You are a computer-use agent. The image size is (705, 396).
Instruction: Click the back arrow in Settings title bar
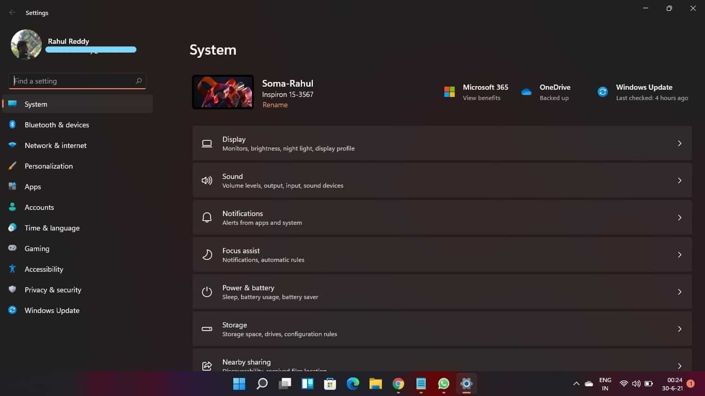pyautogui.click(x=12, y=12)
